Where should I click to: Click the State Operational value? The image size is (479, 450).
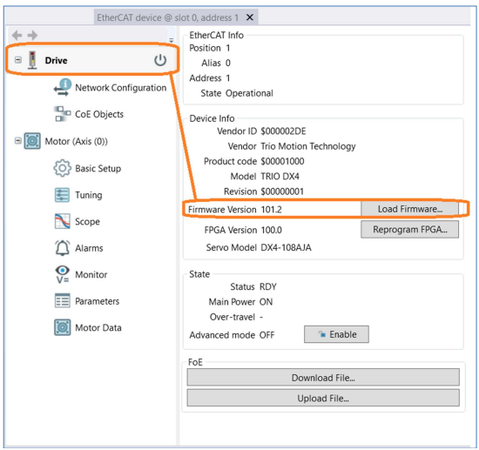(249, 93)
